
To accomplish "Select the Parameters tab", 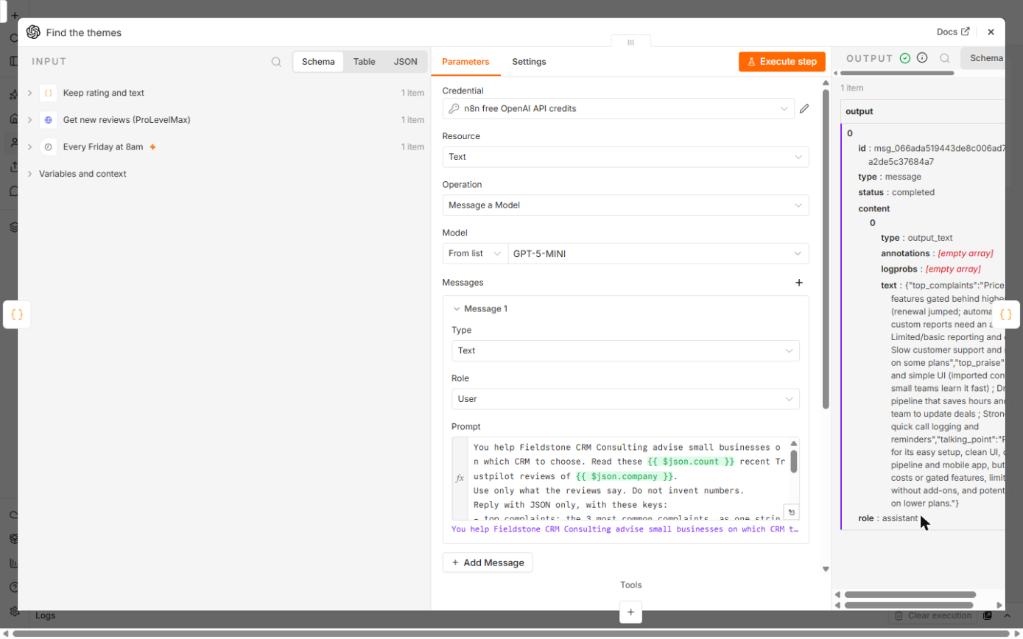I will [x=465, y=62].
